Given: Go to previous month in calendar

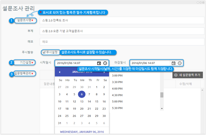Looking at the screenshot, I should (x=60, y=73).
